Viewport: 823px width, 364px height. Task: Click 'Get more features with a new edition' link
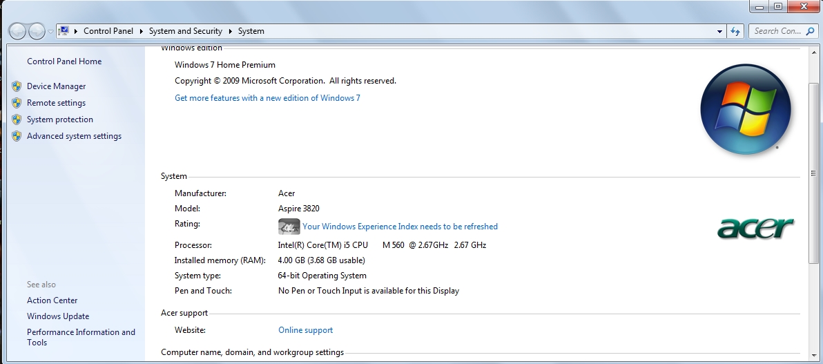pos(267,98)
